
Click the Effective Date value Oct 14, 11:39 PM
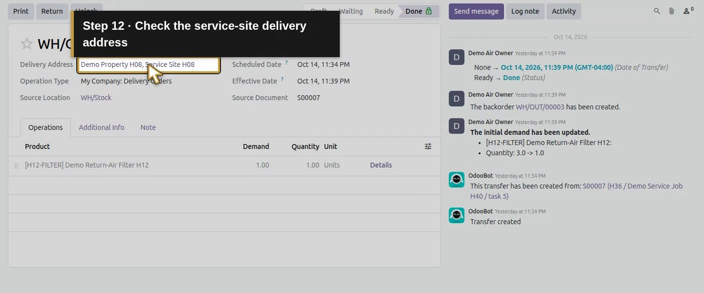(x=323, y=81)
